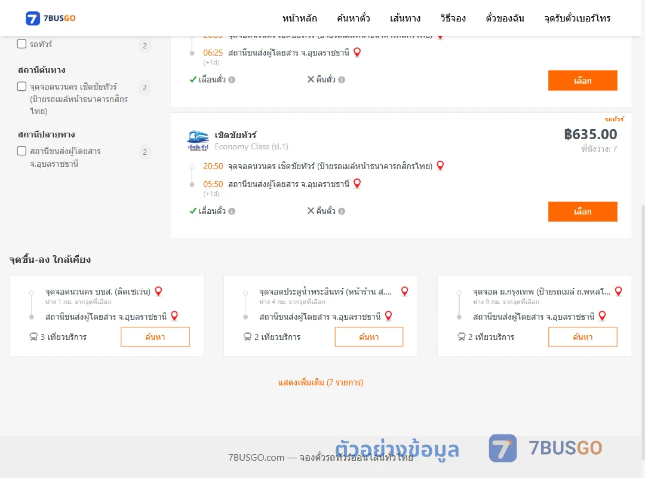This screenshot has width=645, height=478.
Task: Click the เชิดชัยทัวร์ operator logo
Action: (x=198, y=141)
